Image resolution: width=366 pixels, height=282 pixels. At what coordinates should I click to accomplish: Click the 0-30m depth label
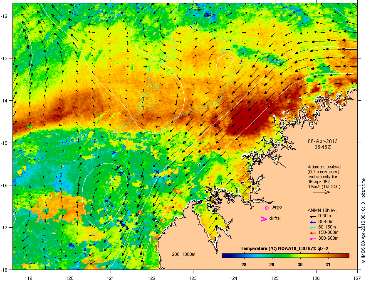coord(324,216)
